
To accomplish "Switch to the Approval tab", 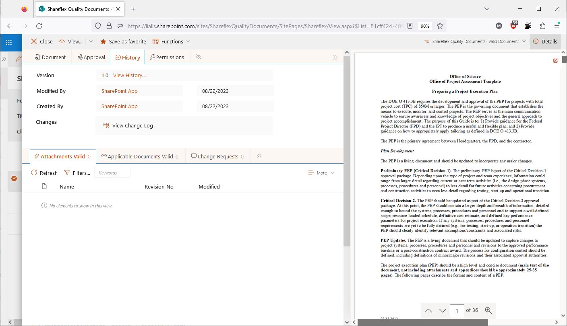I will coord(91,57).
